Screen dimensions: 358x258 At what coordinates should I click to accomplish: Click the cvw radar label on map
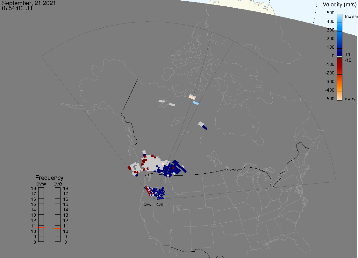click(x=147, y=204)
